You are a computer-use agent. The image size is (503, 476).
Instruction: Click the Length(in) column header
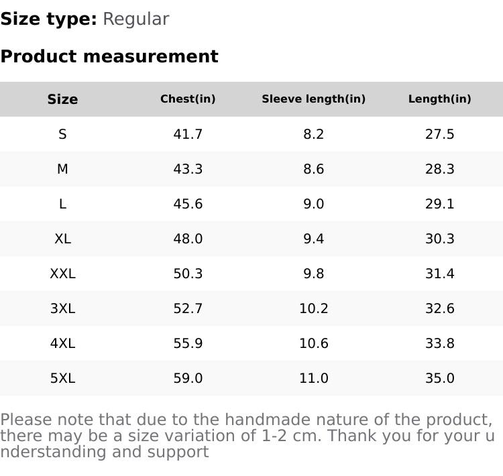pos(439,99)
